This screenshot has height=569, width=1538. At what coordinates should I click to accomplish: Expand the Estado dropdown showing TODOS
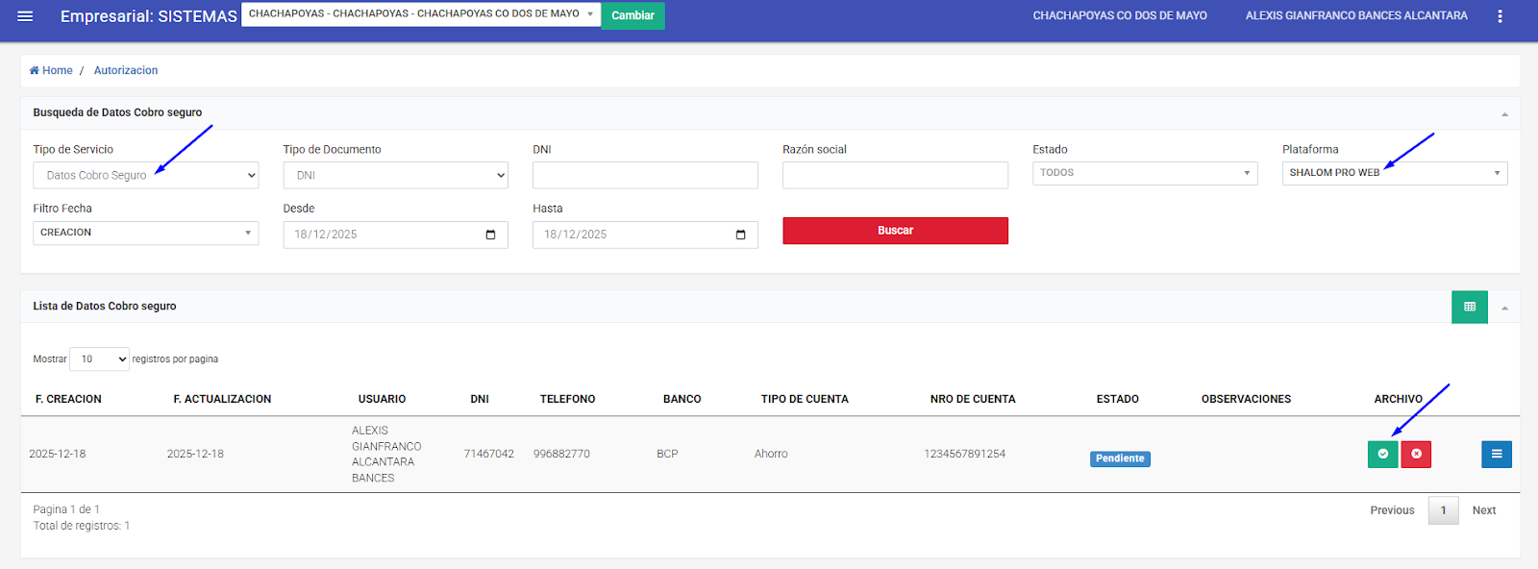click(x=1144, y=173)
